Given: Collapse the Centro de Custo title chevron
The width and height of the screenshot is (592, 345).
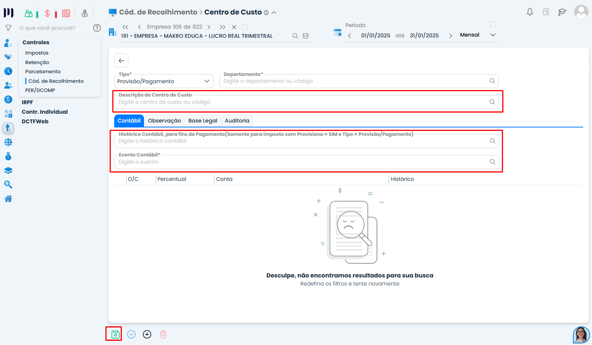Looking at the screenshot, I should click(274, 13).
